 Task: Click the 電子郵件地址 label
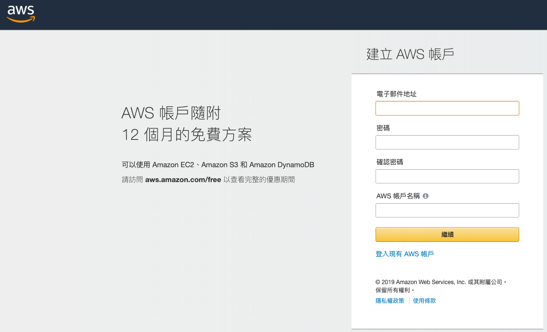click(x=397, y=94)
